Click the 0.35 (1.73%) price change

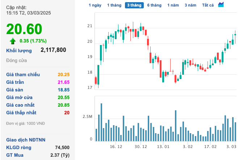pyautogui.click(x=33, y=41)
